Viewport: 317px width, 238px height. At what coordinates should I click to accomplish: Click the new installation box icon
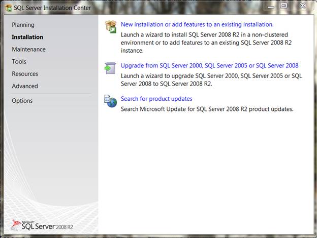(111, 27)
